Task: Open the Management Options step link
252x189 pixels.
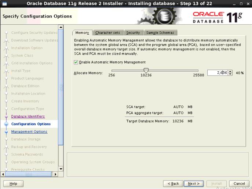Action: (29, 132)
